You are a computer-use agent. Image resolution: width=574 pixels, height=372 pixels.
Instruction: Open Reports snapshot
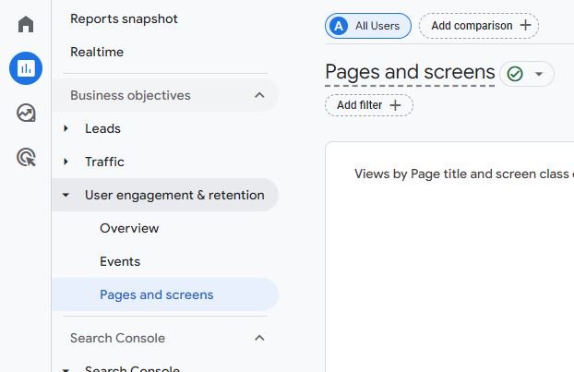124,18
